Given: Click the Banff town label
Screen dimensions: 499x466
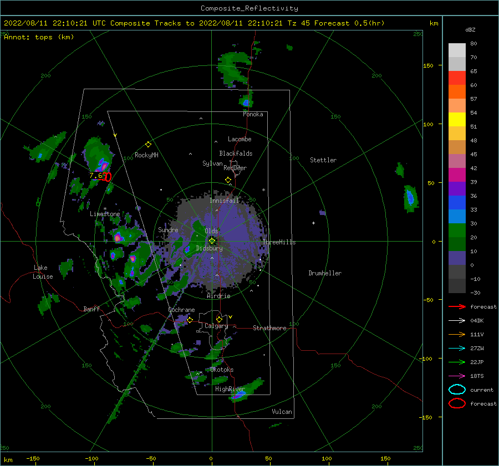Looking at the screenshot, I should [91, 309].
